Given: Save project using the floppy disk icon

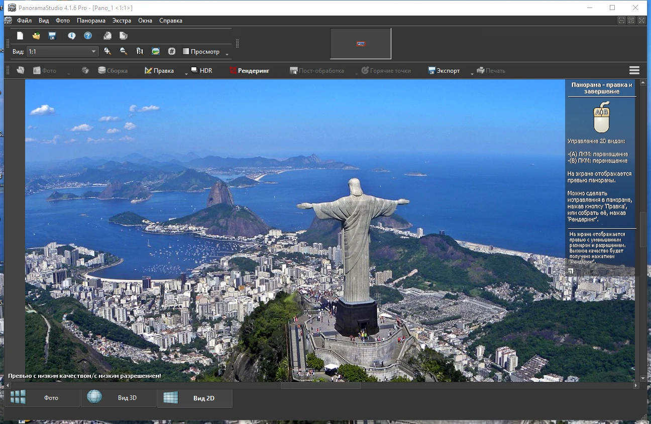Looking at the screenshot, I should pos(52,36).
